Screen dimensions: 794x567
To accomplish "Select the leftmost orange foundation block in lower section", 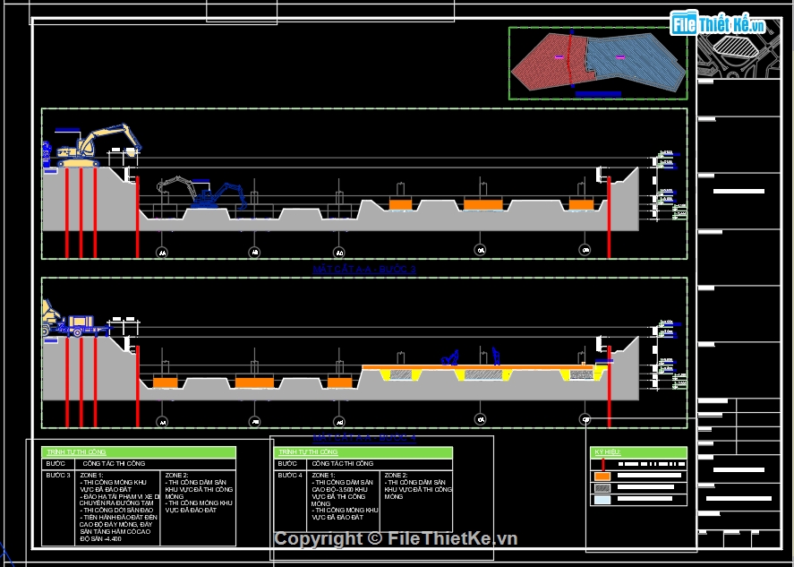I will coord(165,382).
